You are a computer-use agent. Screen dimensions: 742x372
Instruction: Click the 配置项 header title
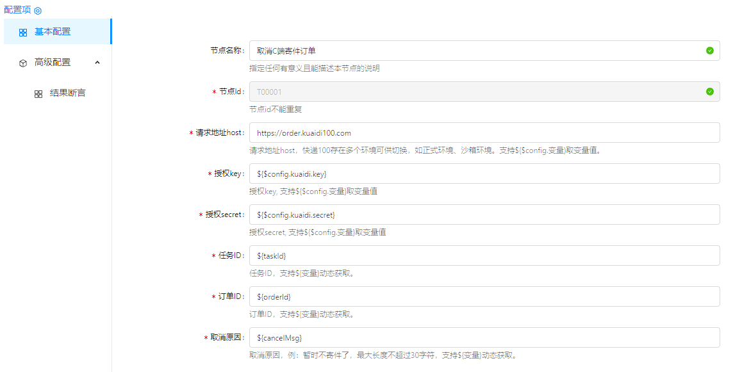pos(17,10)
